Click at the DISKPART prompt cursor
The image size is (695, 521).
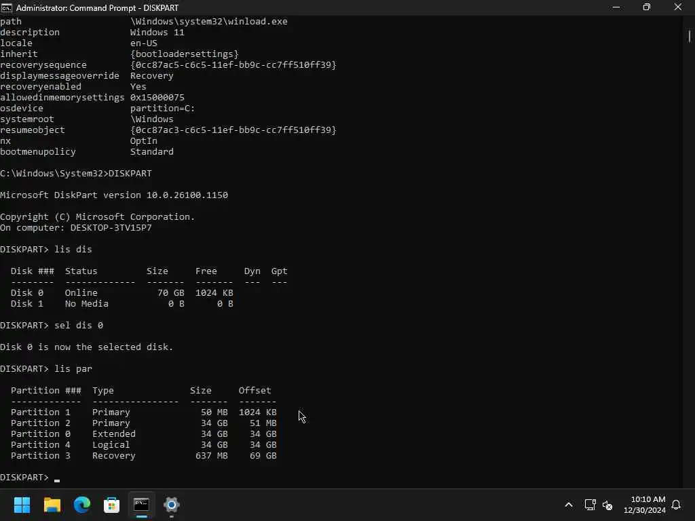pyautogui.click(x=57, y=480)
